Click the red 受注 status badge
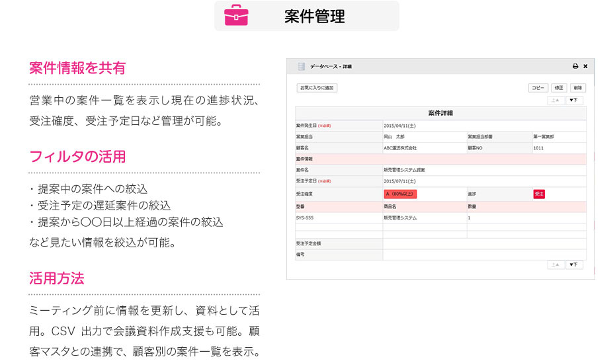Screen dimensions: 615x361 click(x=539, y=194)
